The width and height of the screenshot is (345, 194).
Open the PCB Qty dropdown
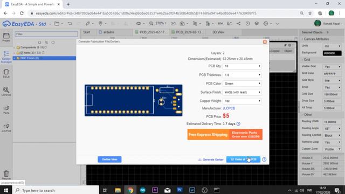(x=242, y=66)
